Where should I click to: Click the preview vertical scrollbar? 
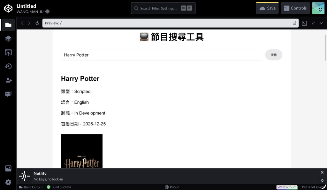click(325, 48)
